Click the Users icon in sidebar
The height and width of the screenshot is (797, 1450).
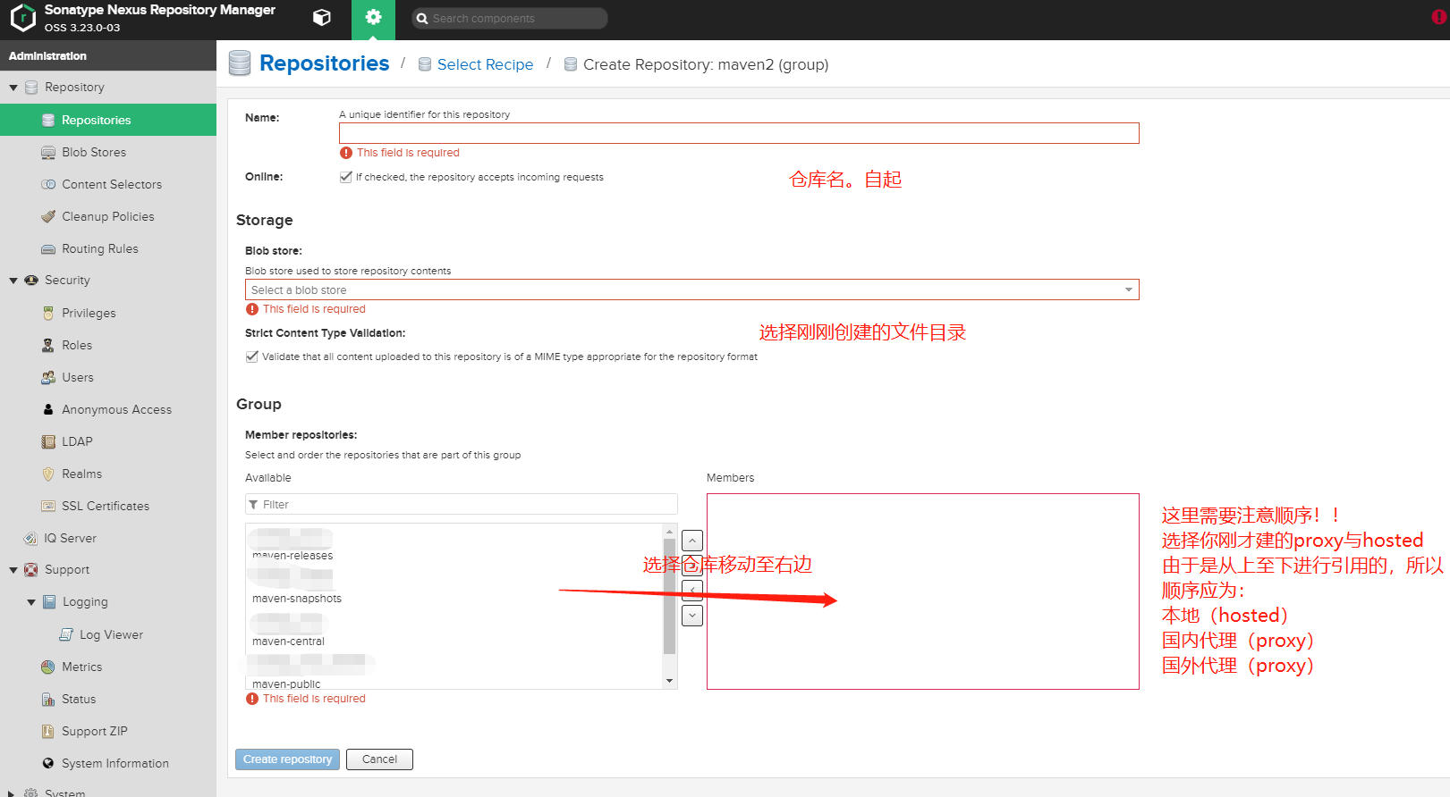pyautogui.click(x=48, y=378)
